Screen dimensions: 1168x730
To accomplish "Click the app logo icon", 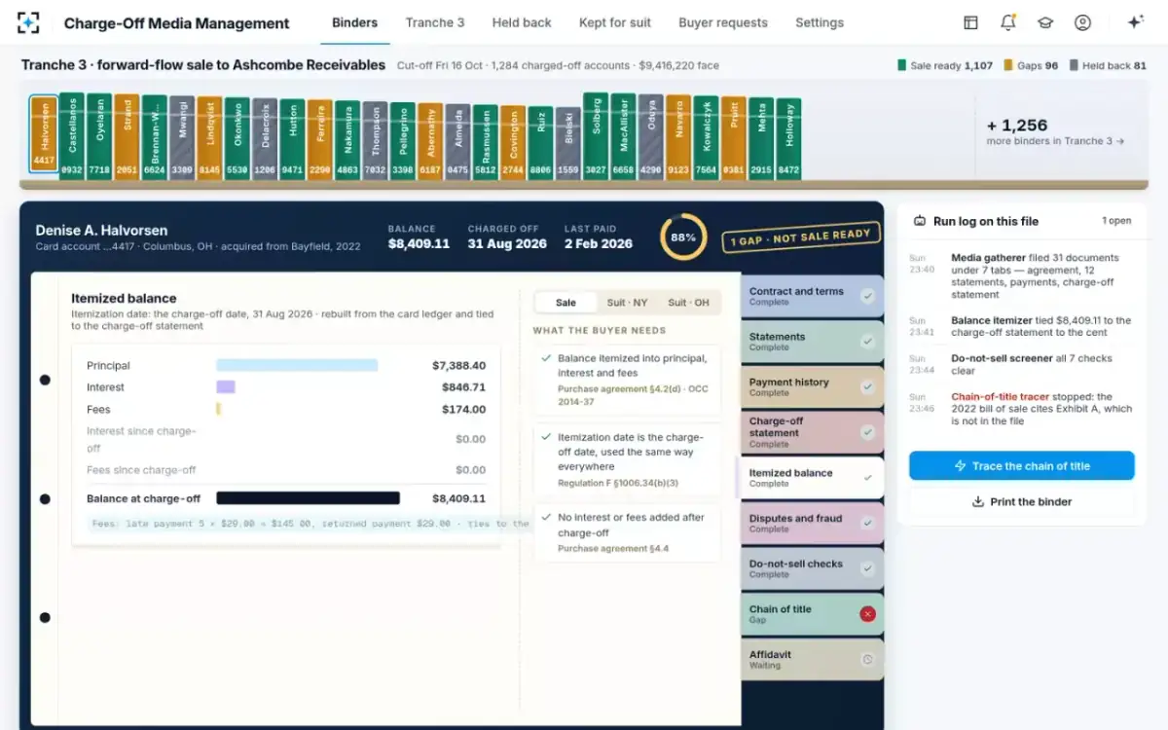I will pos(28,22).
